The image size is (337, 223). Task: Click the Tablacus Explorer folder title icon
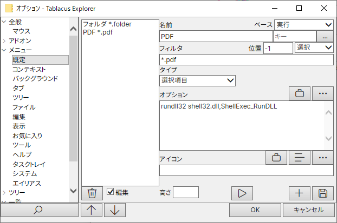point(9,8)
